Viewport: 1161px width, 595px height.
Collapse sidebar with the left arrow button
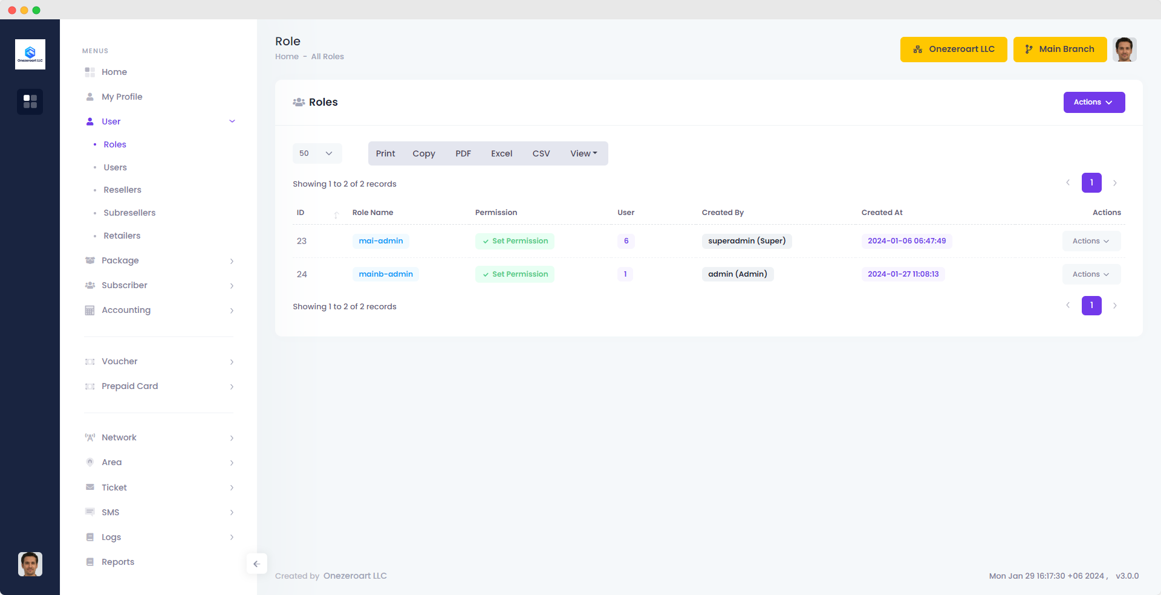[256, 564]
